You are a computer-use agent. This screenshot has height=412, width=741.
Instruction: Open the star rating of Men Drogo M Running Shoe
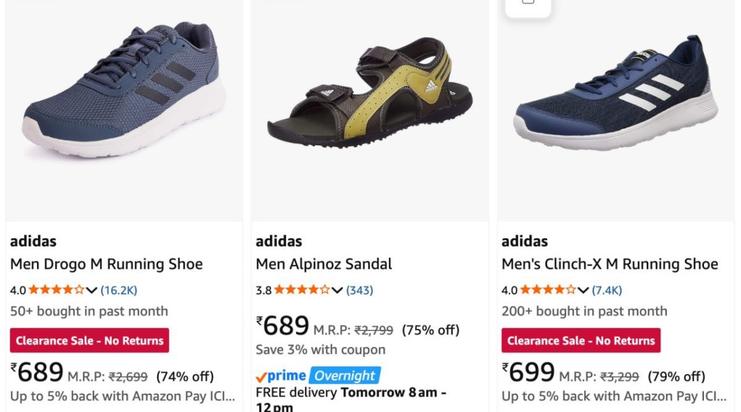(x=56, y=290)
